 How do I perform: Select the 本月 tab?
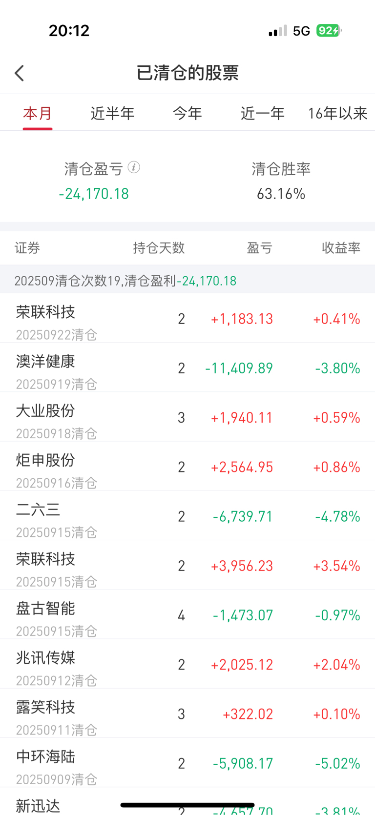[x=38, y=113]
